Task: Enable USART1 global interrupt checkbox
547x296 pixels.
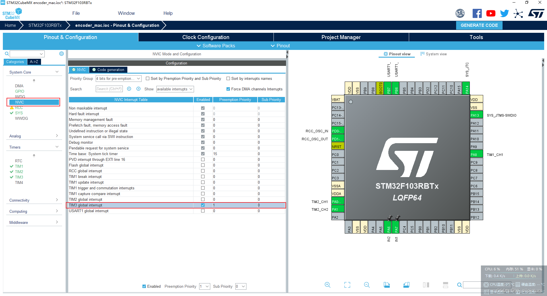Action: 203,211
